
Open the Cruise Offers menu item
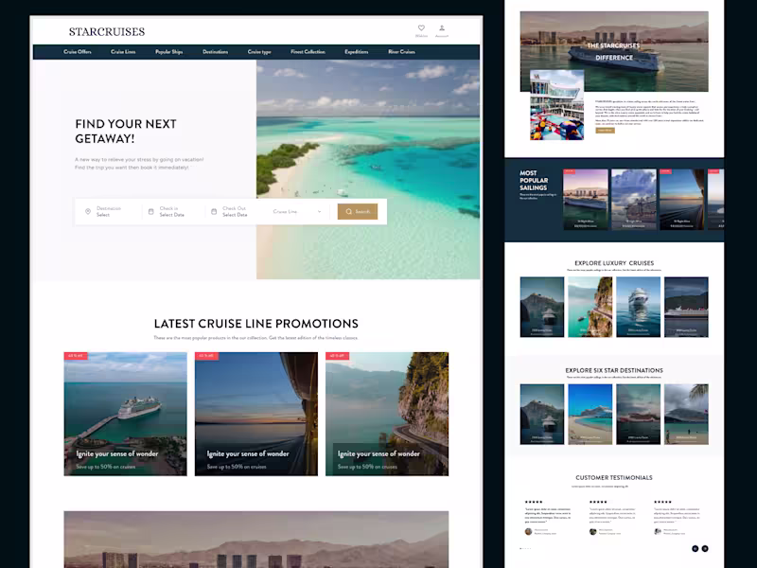click(x=77, y=52)
